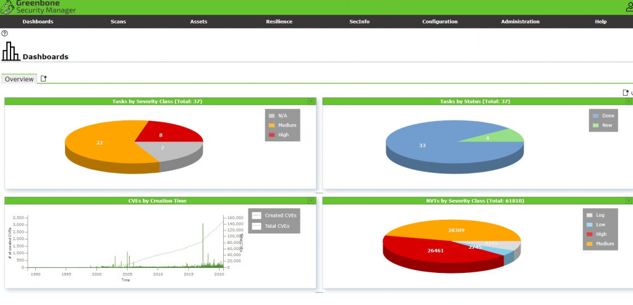Viewport: 633px width, 305px height.
Task: Select the Overview dashboard tab
Action: click(x=19, y=79)
